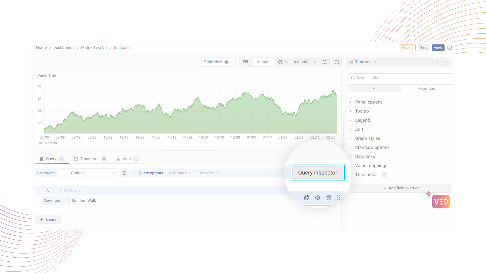This screenshot has height=273, width=486.
Task: Hide query A using eye icon
Action: click(x=317, y=198)
